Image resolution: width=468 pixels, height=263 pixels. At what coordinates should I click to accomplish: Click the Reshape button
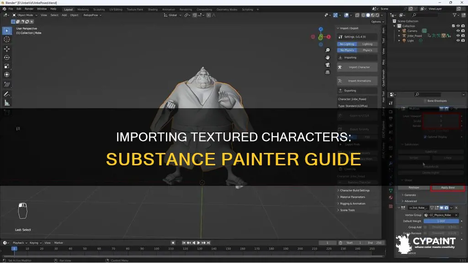(x=414, y=188)
